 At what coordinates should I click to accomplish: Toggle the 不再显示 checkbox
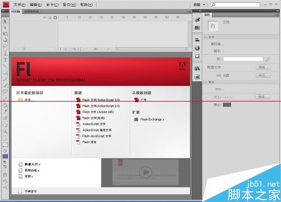click(x=20, y=191)
